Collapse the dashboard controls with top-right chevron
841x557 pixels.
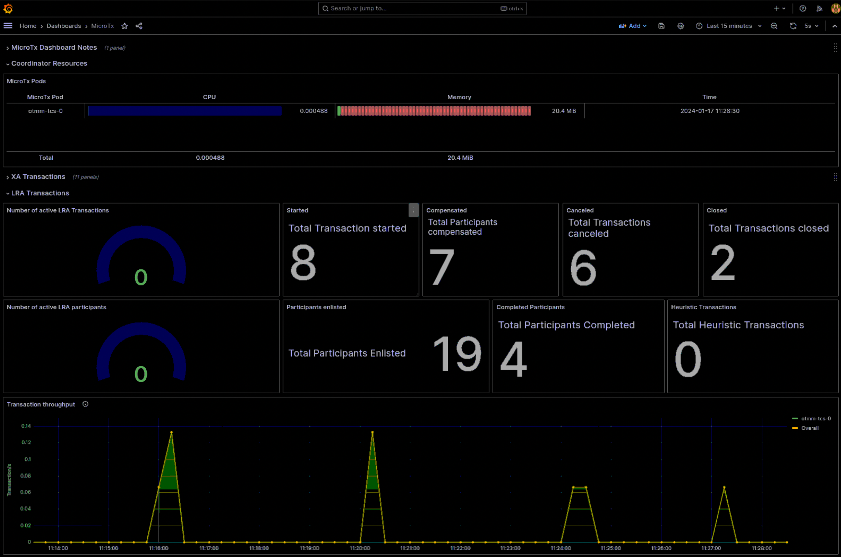(x=835, y=26)
